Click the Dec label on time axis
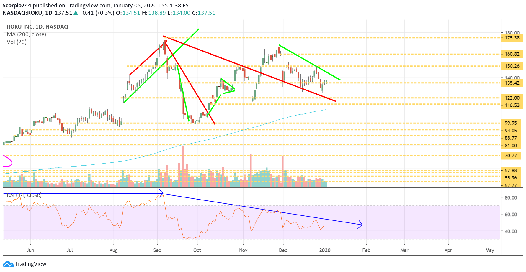Viewport: 526px width, 272px height. coord(283,250)
